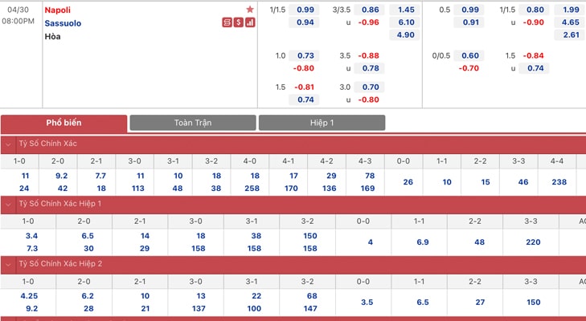
Task: Bet on full-time draw at 4.90
Action: pos(405,35)
